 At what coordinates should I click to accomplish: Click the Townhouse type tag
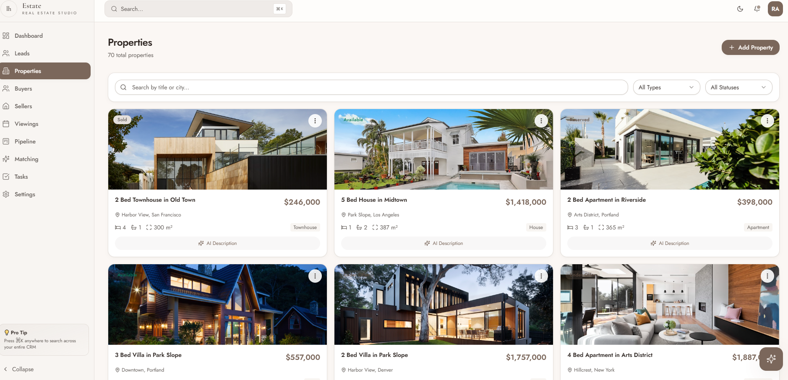tap(305, 227)
